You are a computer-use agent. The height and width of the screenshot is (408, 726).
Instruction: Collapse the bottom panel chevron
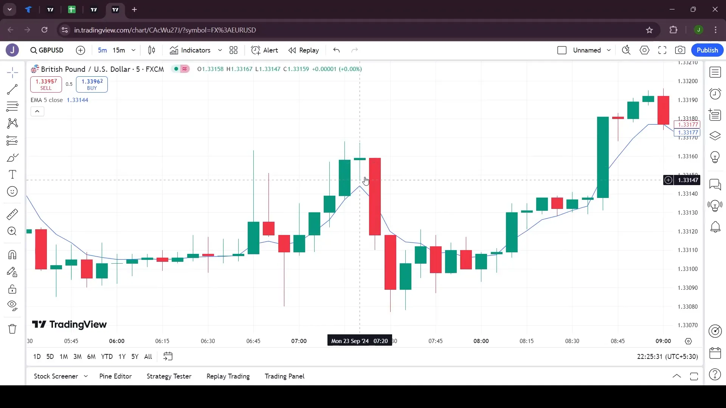[676, 376]
